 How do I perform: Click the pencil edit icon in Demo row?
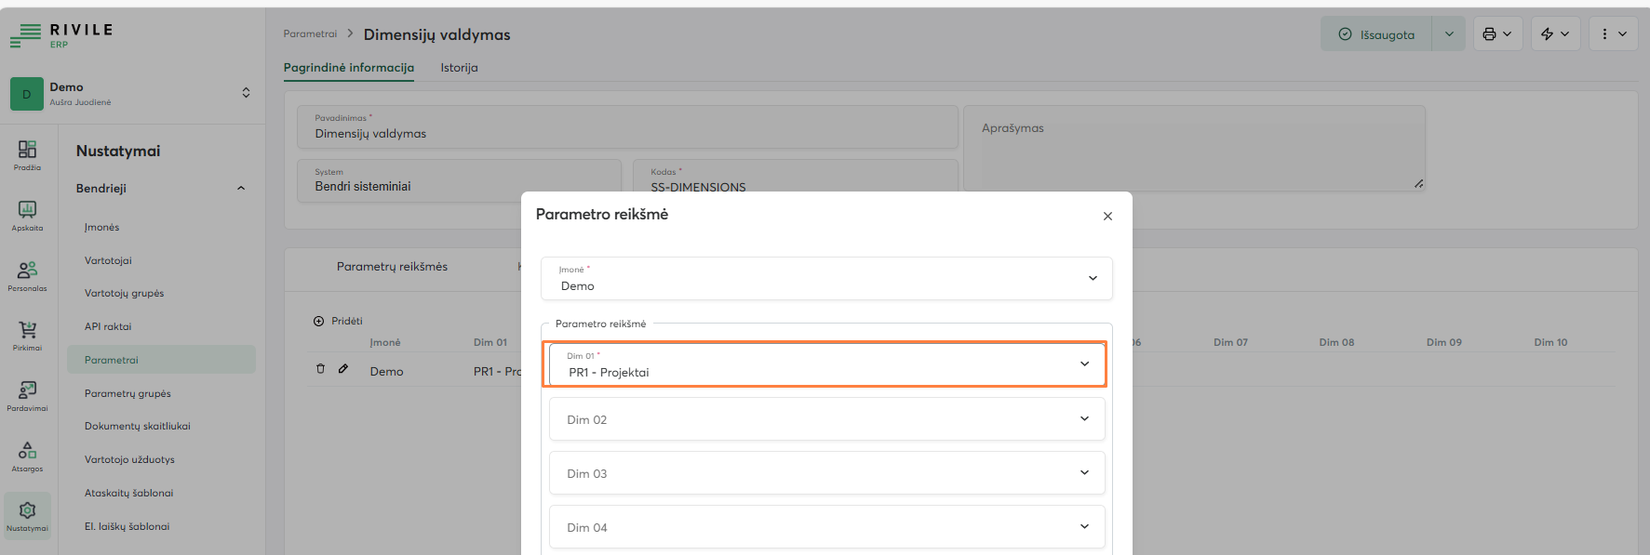pyautogui.click(x=343, y=369)
